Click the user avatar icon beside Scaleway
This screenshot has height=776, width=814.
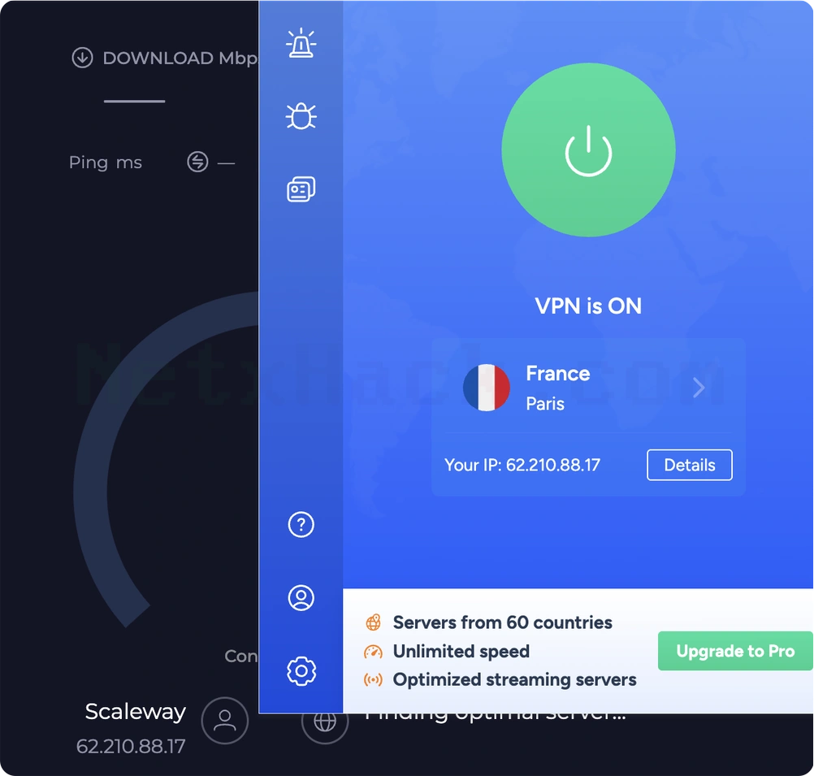[x=225, y=721]
